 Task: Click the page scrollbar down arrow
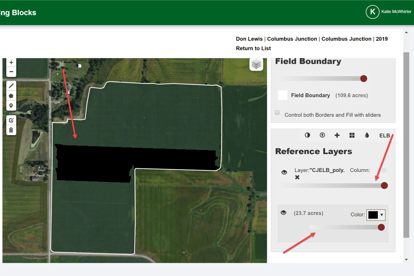pyautogui.click(x=406, y=260)
